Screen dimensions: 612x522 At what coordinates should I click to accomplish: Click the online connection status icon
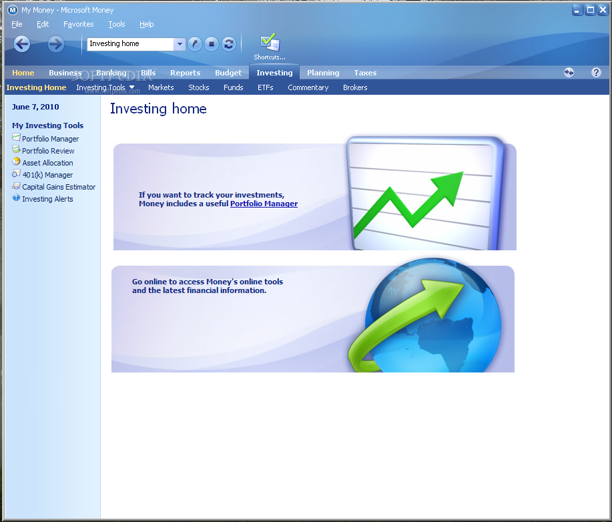pos(569,73)
